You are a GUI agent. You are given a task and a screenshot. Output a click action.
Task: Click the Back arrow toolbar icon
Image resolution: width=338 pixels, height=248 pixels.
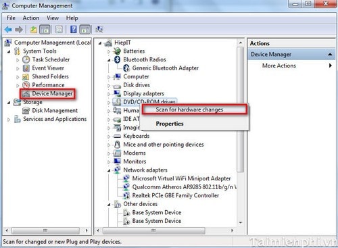point(8,29)
